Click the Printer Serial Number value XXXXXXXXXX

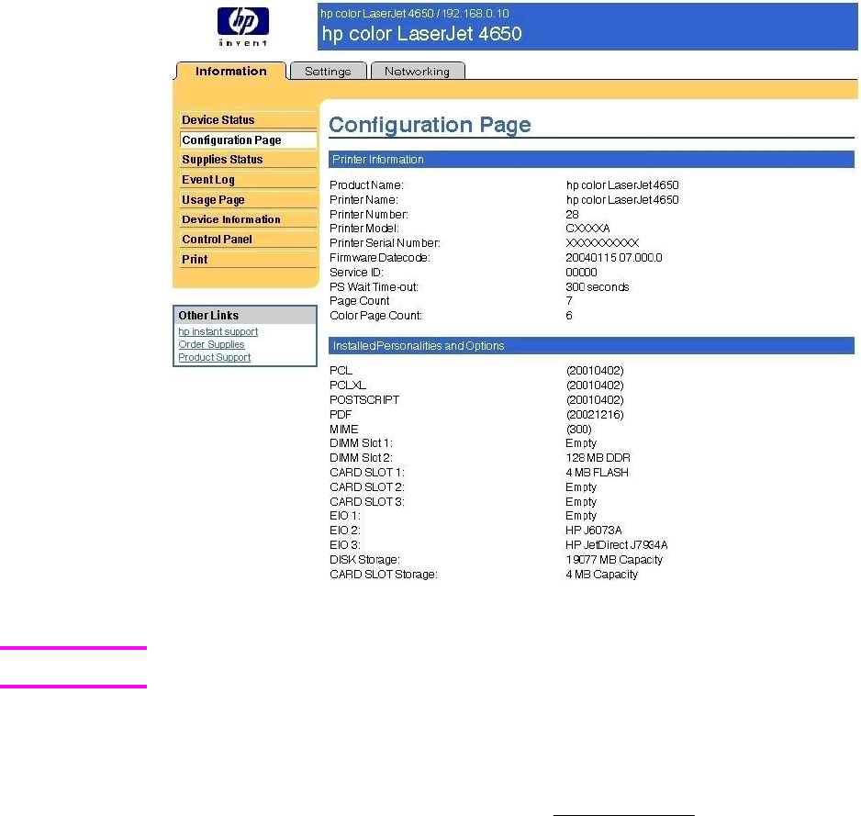(x=602, y=242)
